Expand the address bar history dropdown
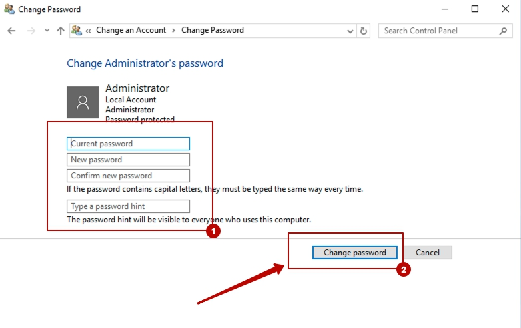The height and width of the screenshot is (328, 521). (x=351, y=31)
